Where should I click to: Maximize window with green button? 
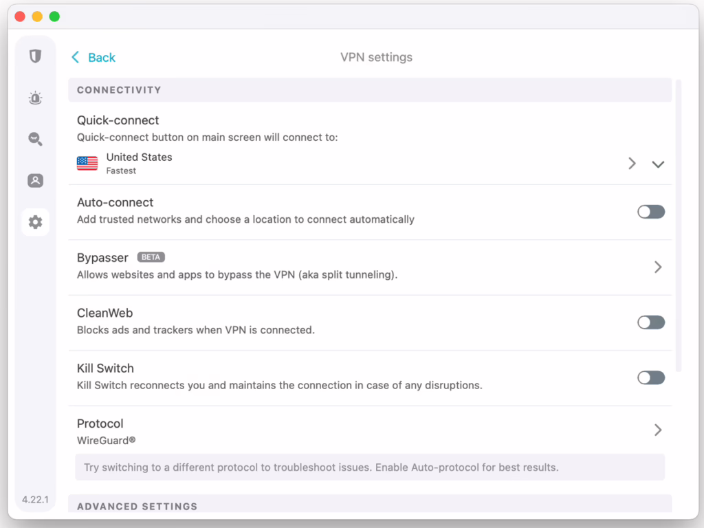(54, 16)
